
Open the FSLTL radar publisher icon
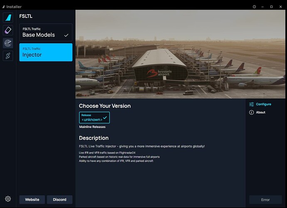coord(8,43)
